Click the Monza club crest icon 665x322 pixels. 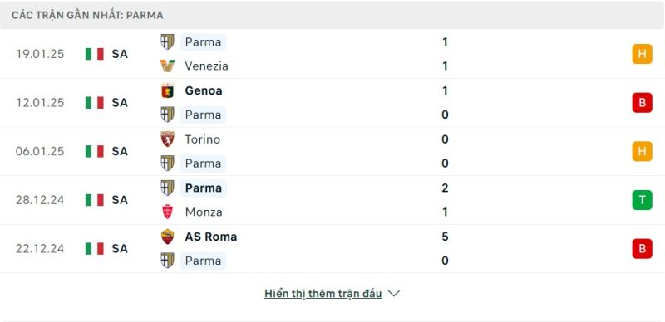[x=168, y=212]
